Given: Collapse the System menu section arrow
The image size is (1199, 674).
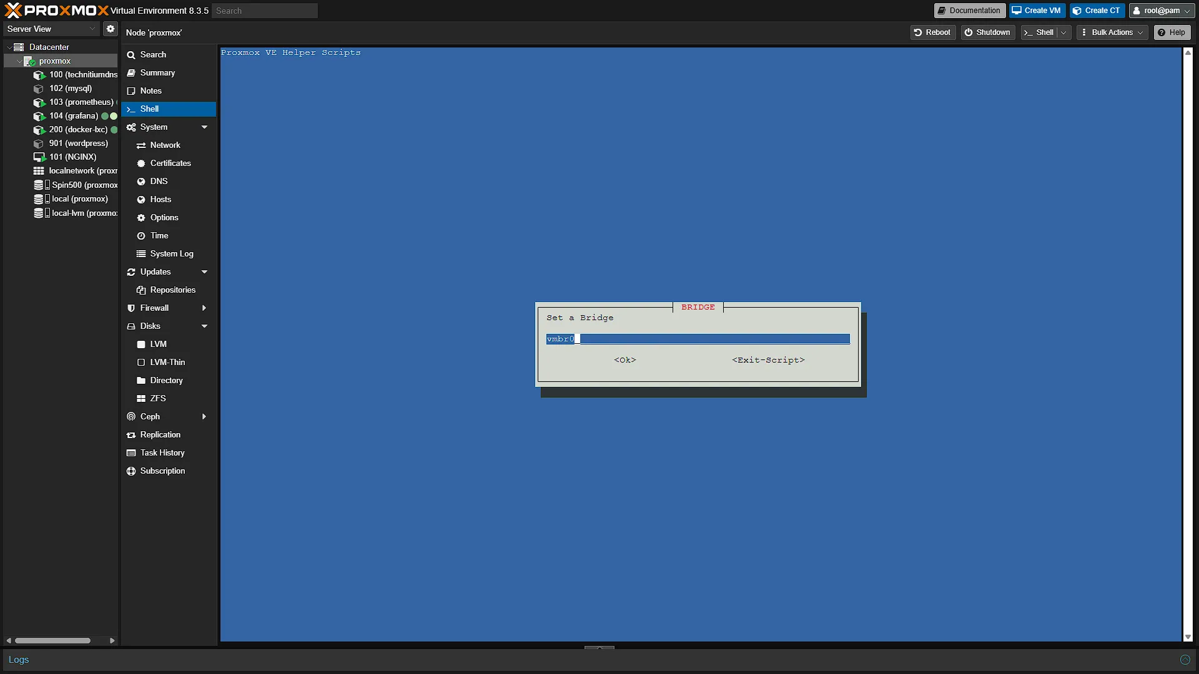Looking at the screenshot, I should 204,127.
